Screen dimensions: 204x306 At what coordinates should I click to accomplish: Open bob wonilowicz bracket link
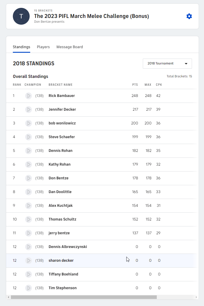pos(62,123)
